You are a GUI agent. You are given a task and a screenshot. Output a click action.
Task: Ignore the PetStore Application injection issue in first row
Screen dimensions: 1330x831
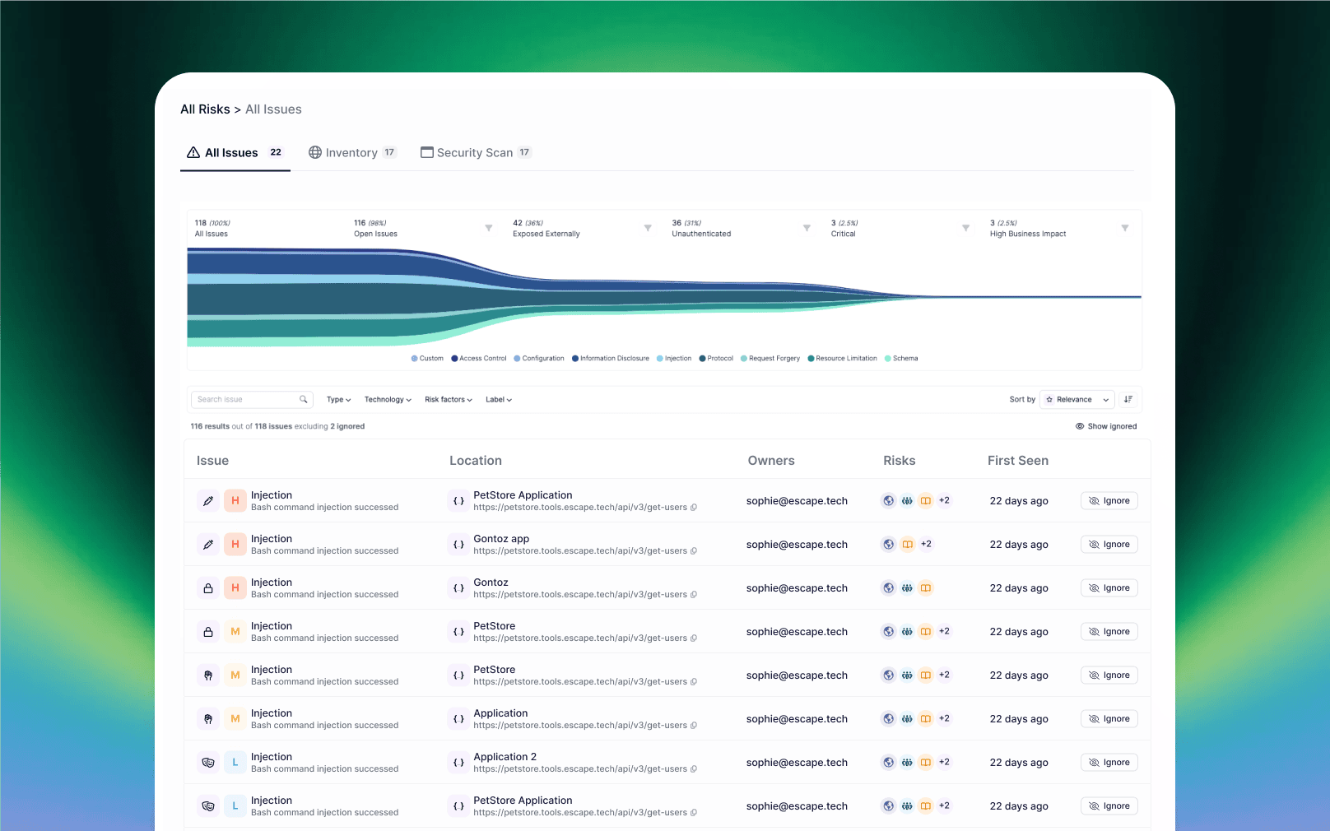(1109, 501)
